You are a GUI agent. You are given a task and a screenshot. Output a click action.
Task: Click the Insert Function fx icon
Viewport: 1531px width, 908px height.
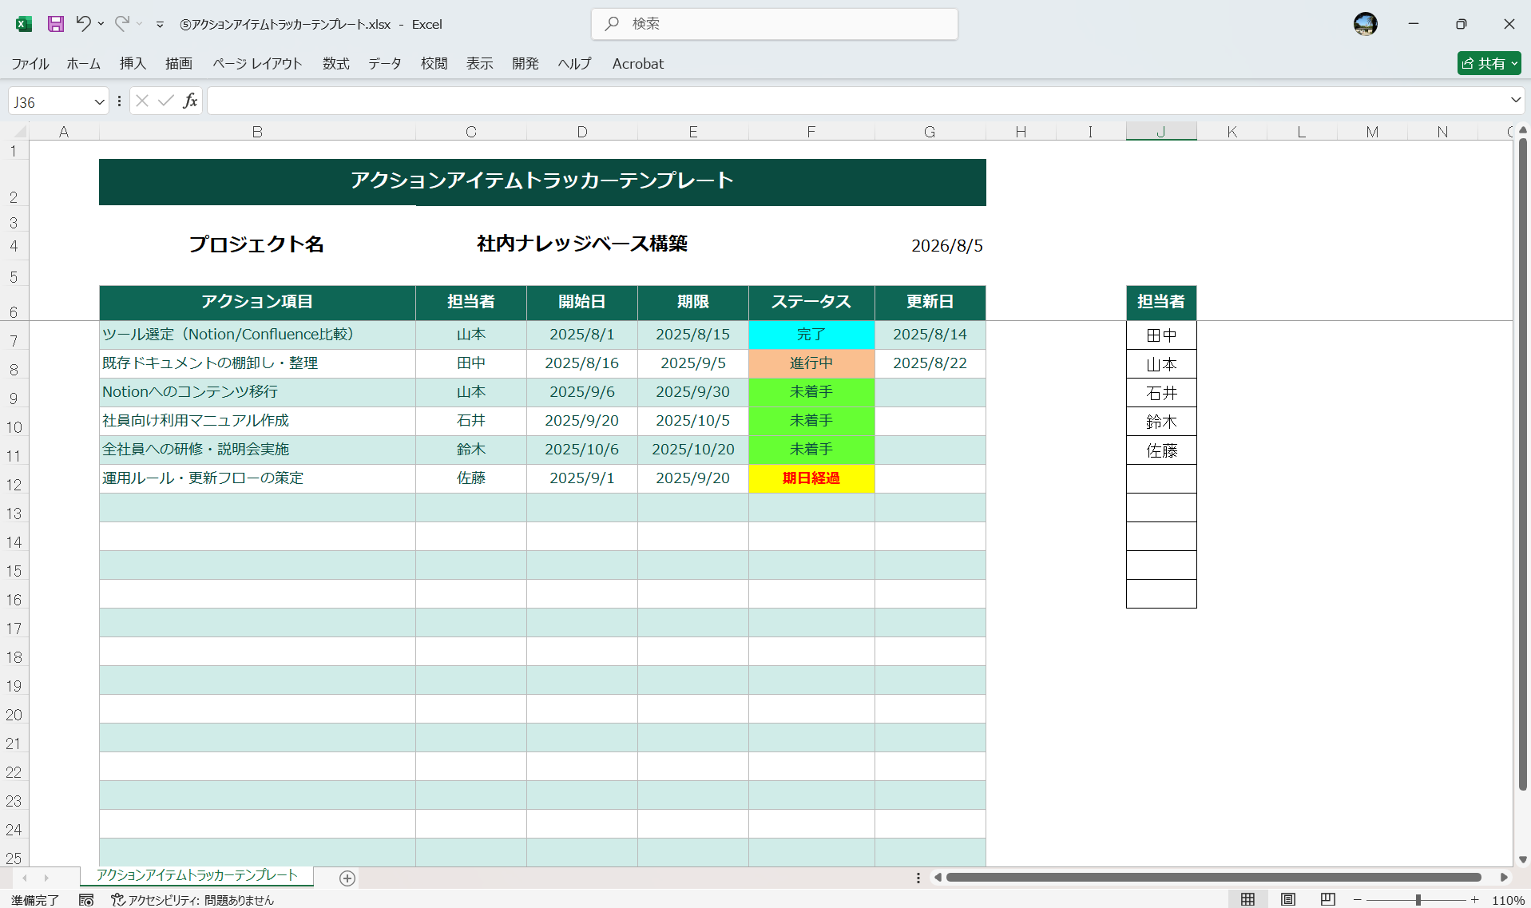190,101
